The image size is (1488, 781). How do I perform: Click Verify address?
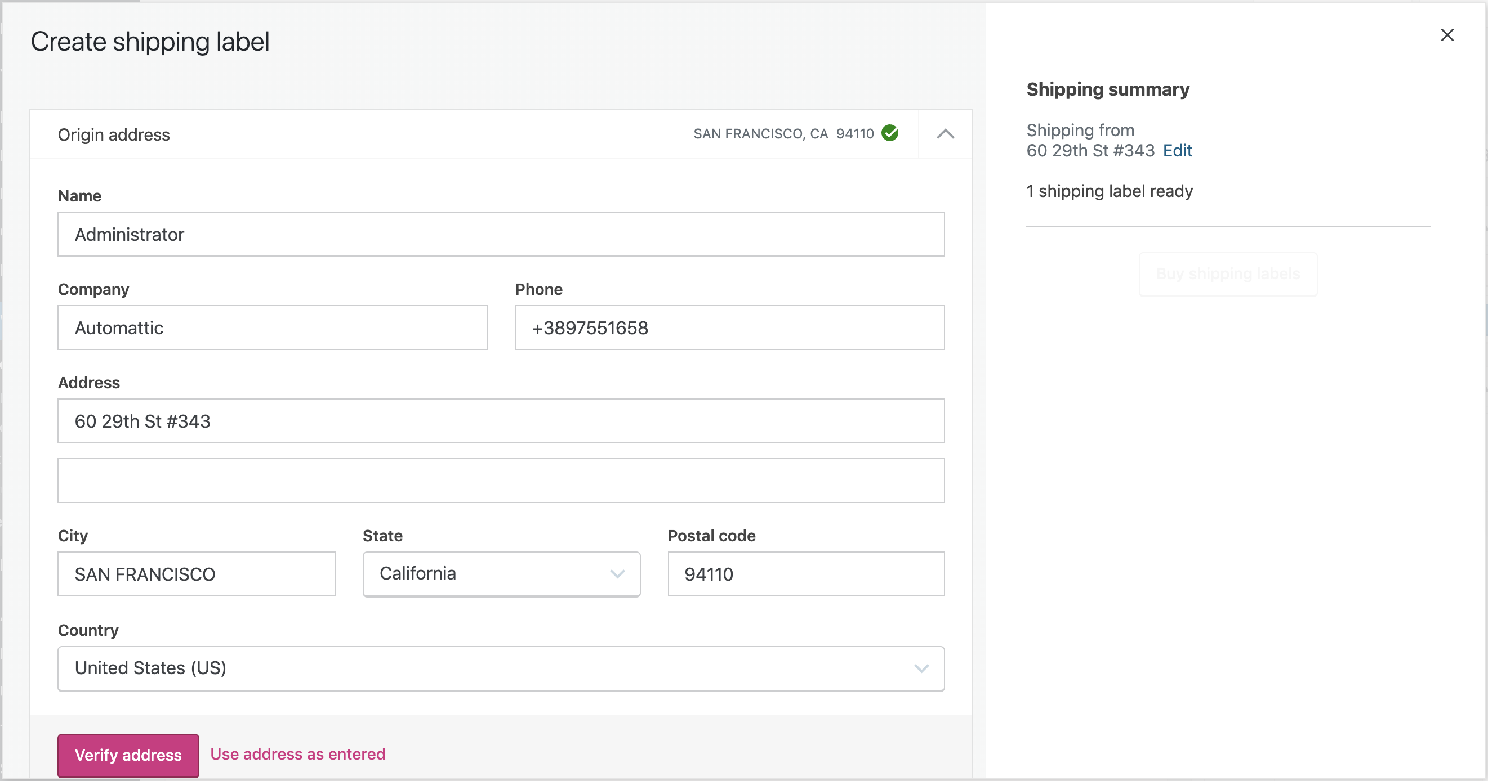(128, 755)
